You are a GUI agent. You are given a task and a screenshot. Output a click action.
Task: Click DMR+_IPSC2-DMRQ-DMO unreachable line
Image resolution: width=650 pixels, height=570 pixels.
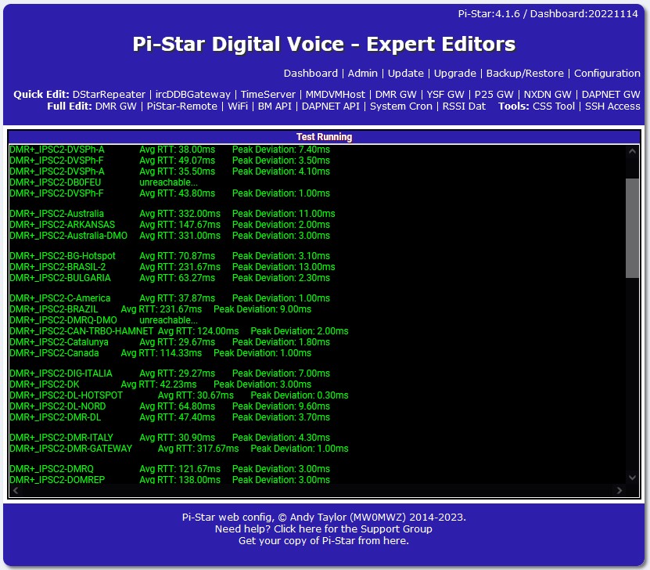(103, 320)
